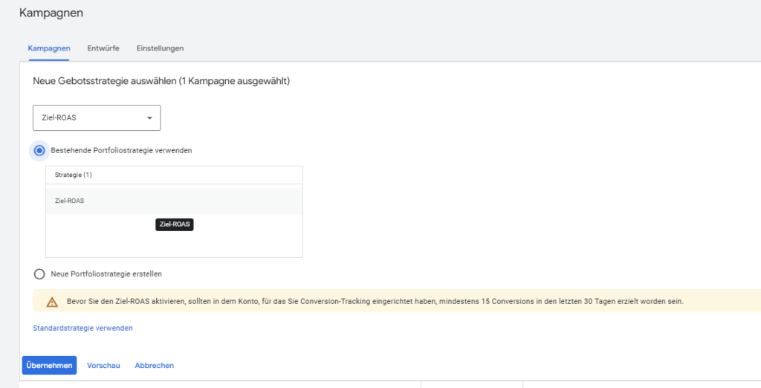Click the 'Neue Portfoliostrategie erstellen' label text
761x388 pixels.
coord(106,274)
